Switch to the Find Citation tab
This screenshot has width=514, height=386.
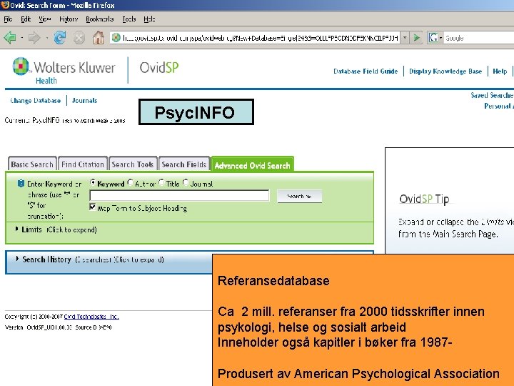click(83, 164)
